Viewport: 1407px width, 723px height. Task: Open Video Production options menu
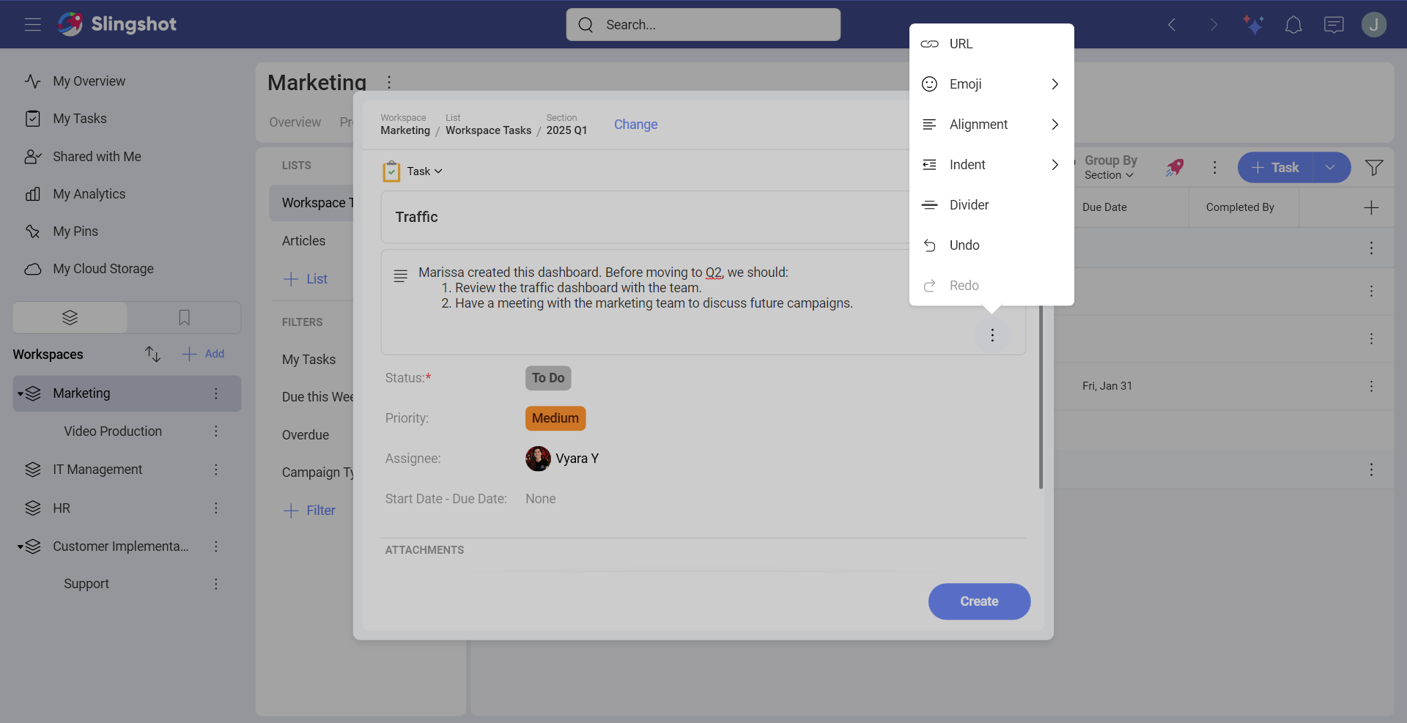pos(216,431)
